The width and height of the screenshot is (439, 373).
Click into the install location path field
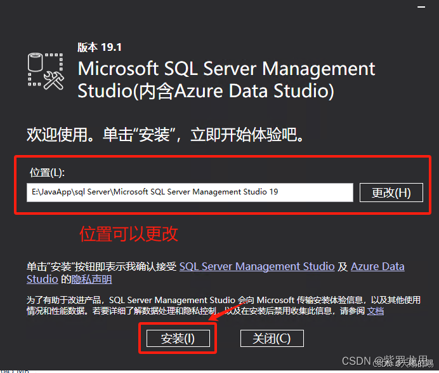(x=190, y=193)
